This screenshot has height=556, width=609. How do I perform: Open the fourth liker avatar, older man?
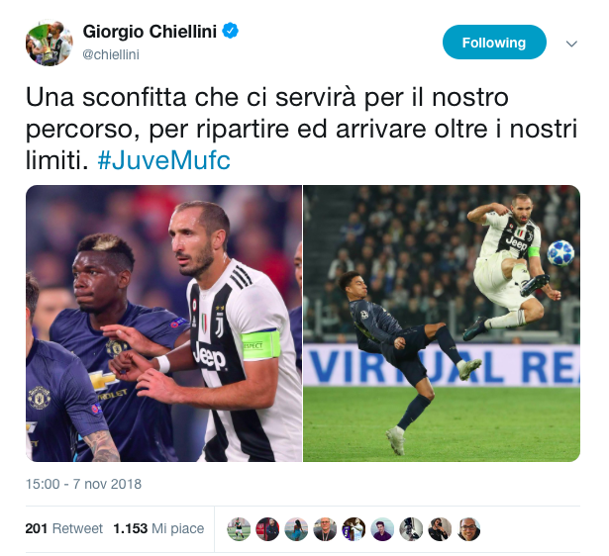pyautogui.click(x=325, y=529)
